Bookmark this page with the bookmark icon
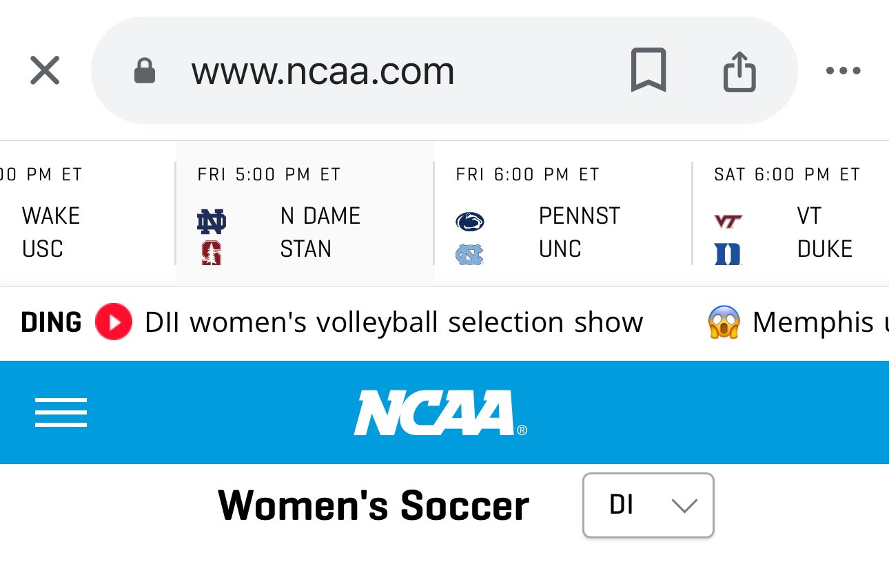 648,70
